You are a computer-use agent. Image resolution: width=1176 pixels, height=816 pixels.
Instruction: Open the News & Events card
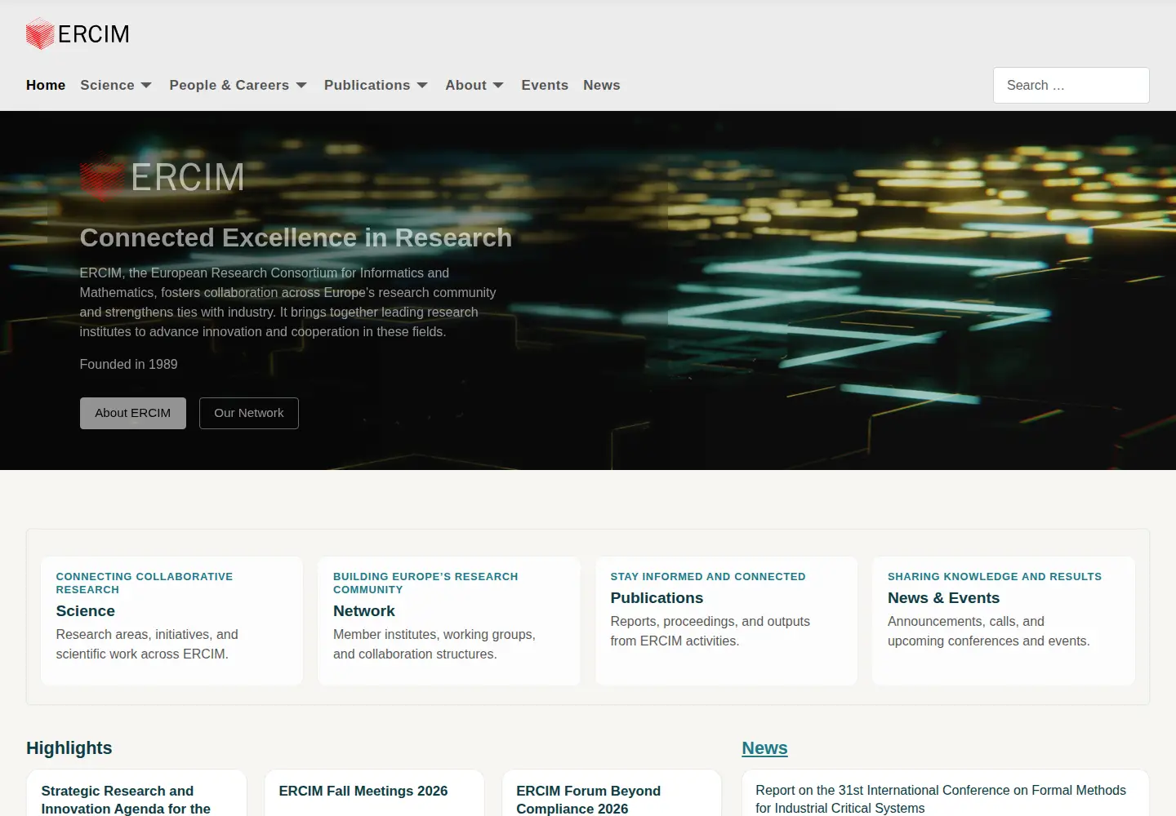(x=1004, y=620)
